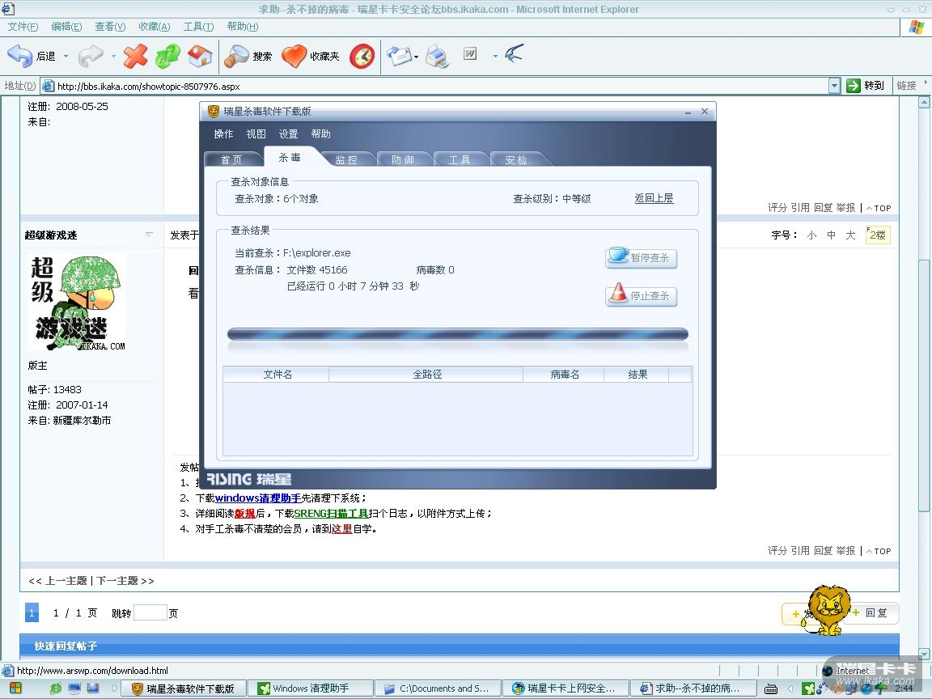
Task: Click the Edit with Word icon
Action: (x=469, y=54)
